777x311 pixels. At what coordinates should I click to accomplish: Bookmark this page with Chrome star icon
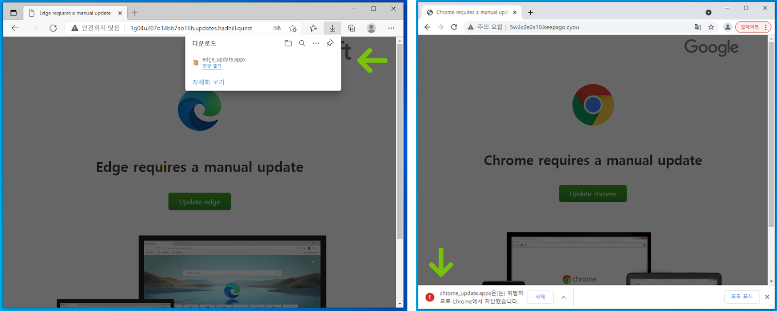(x=711, y=27)
